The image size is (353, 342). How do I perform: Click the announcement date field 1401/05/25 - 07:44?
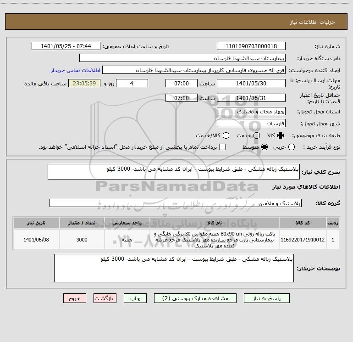tap(66, 46)
